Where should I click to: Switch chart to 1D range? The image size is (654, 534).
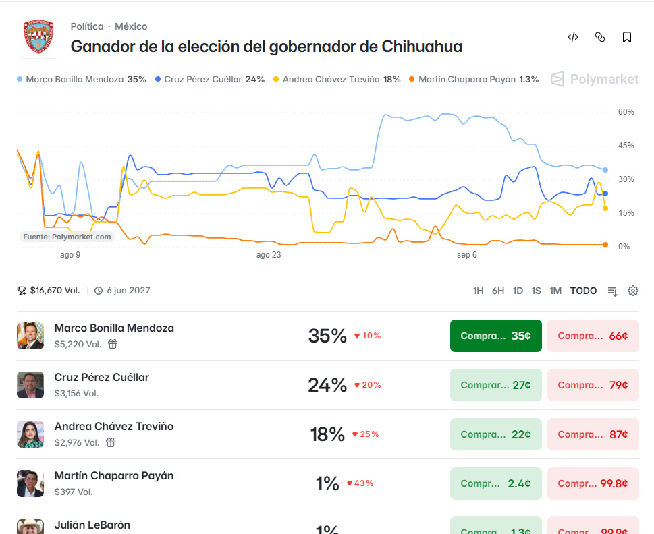point(518,291)
